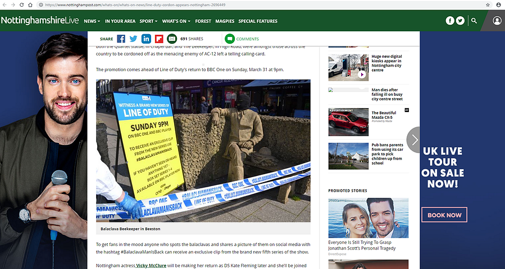Share the article on Facebook

[121, 39]
